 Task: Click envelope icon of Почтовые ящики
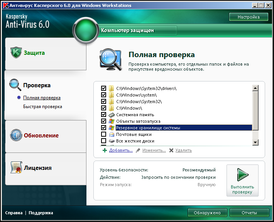112,134
